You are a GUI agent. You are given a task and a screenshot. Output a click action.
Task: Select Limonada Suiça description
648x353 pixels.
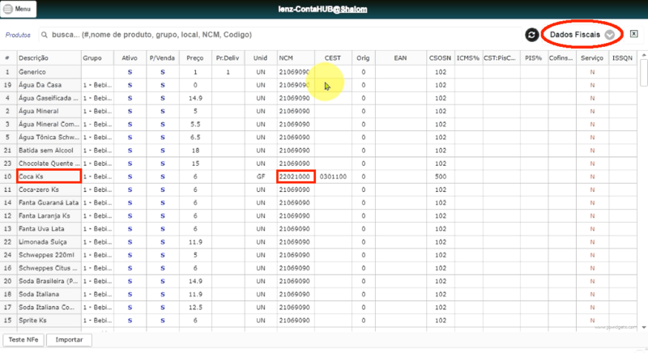pyautogui.click(x=49, y=242)
